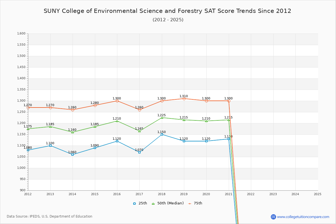Viewport: 336px width, 224px height.
Task: Select the 2020 median marker labeled 1,210
Action: click(206, 121)
